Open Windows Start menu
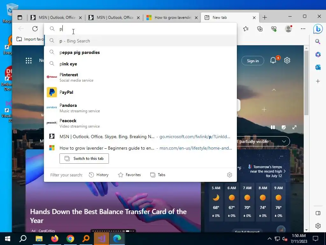Screen dimensions: 326x245 pyautogui.click(x=8, y=239)
